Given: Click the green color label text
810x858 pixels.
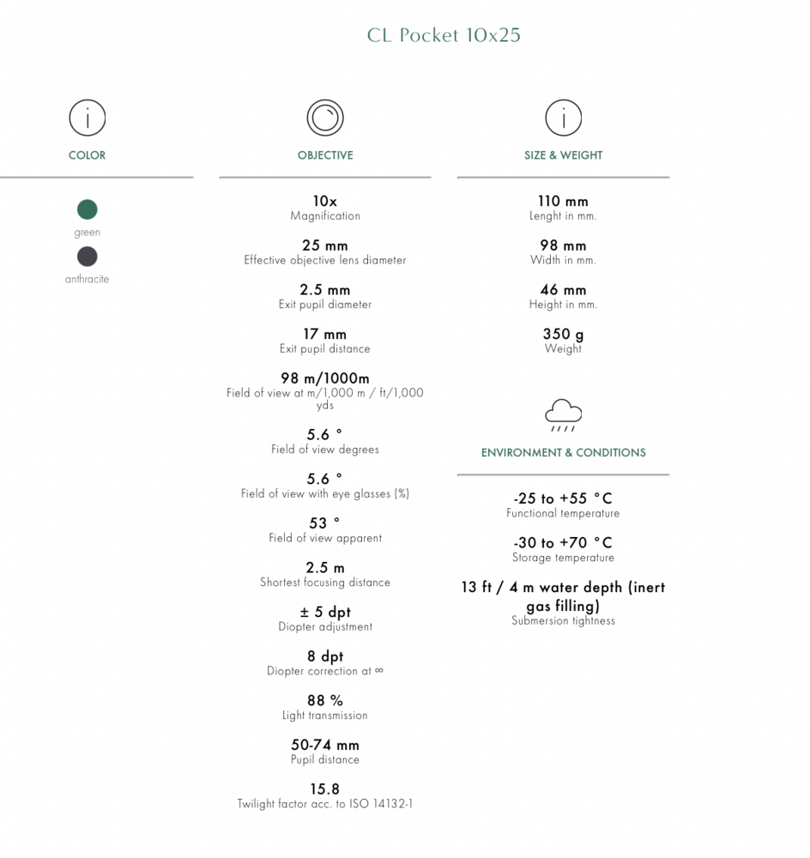Looking at the screenshot, I should [87, 233].
